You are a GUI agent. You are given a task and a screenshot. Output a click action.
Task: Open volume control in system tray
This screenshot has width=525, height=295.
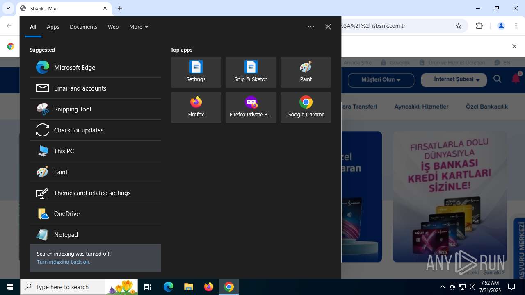(472, 287)
